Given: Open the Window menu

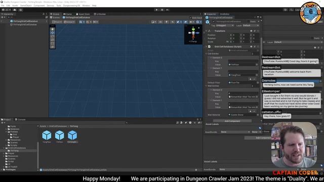Looking at the screenshot, I should (x=86, y=6).
